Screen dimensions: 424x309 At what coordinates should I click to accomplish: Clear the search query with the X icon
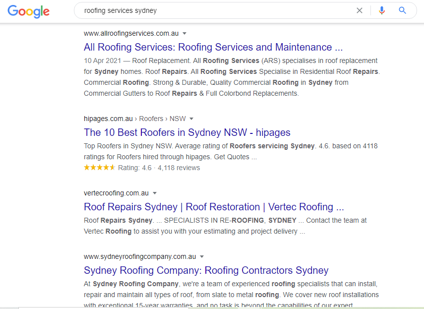[360, 10]
